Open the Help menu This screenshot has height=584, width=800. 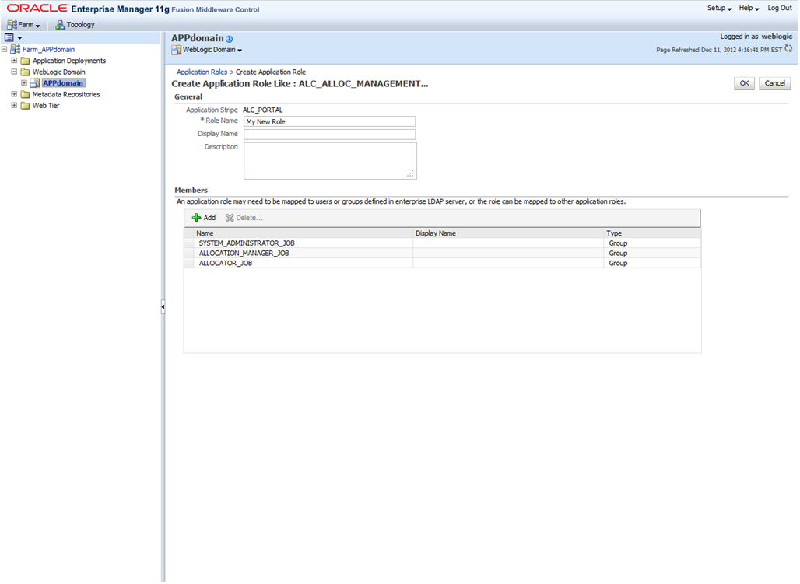pos(746,8)
